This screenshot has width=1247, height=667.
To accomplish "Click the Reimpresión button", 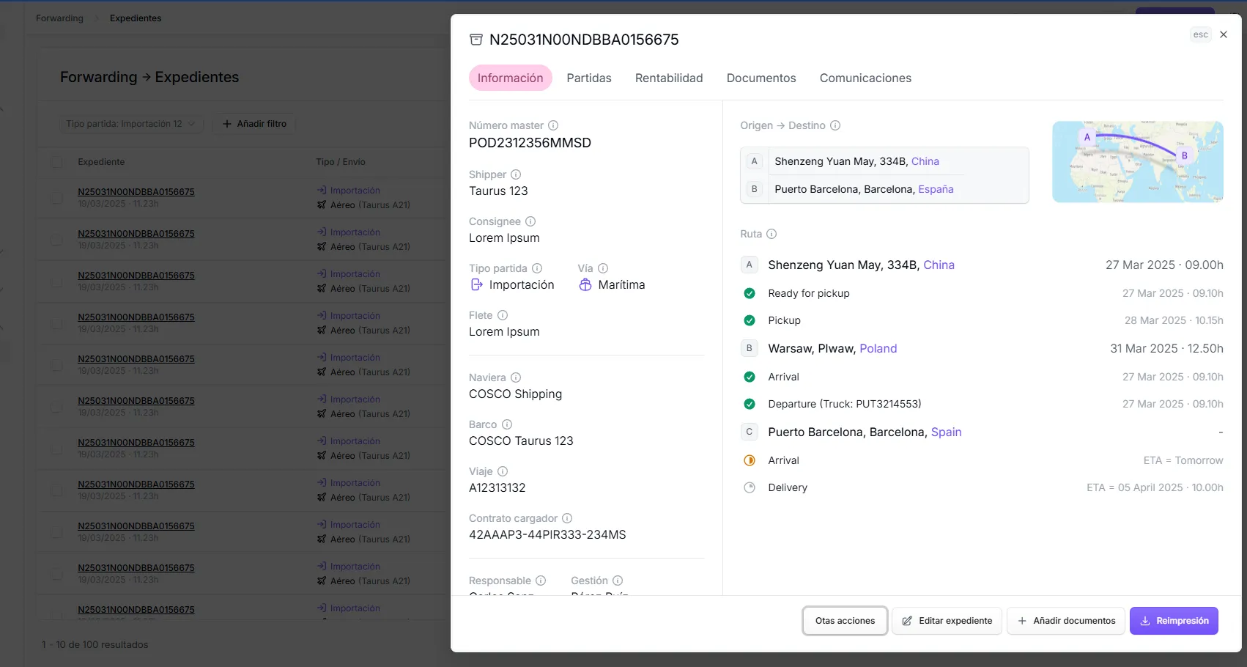I will pos(1174,621).
